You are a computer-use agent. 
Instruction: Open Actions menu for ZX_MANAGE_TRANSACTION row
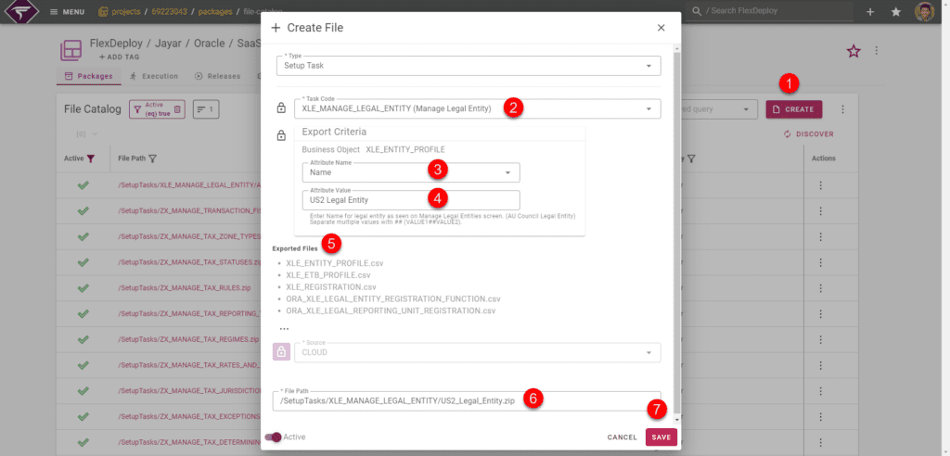coord(821,210)
